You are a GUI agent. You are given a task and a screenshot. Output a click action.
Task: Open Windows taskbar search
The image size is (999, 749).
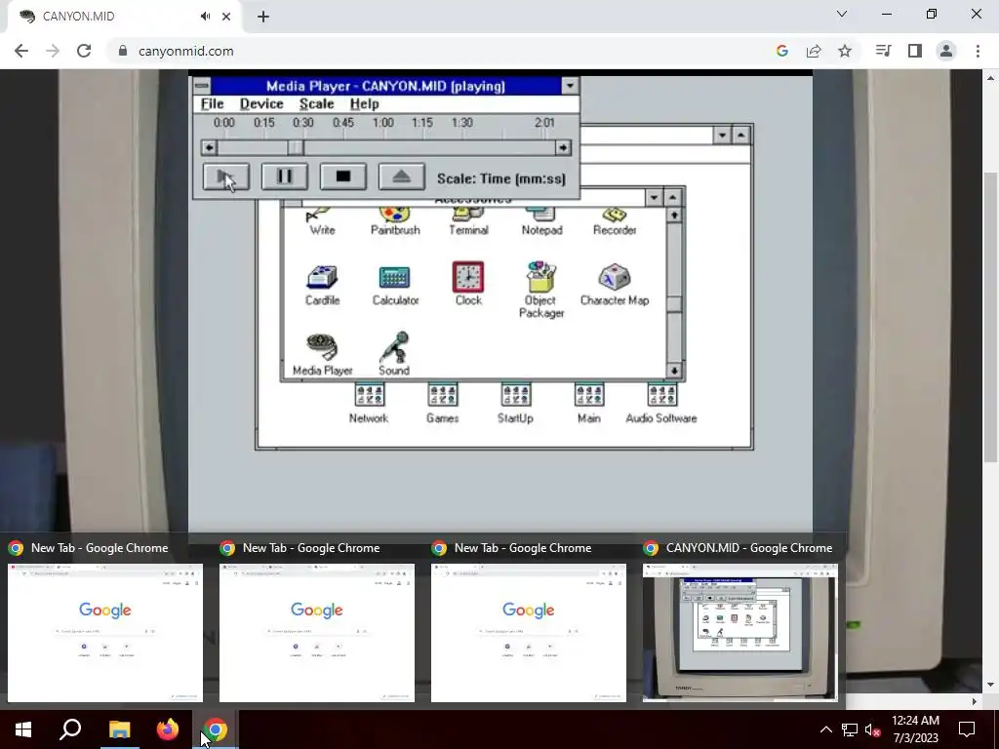[x=70, y=729]
